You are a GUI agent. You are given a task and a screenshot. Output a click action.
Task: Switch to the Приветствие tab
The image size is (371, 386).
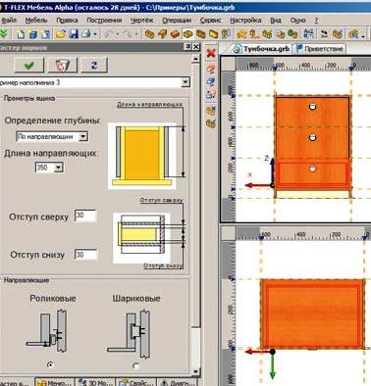coord(320,49)
